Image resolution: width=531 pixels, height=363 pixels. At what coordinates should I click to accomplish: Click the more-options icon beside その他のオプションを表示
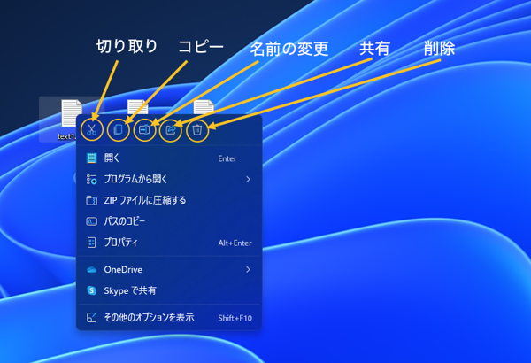tap(91, 318)
